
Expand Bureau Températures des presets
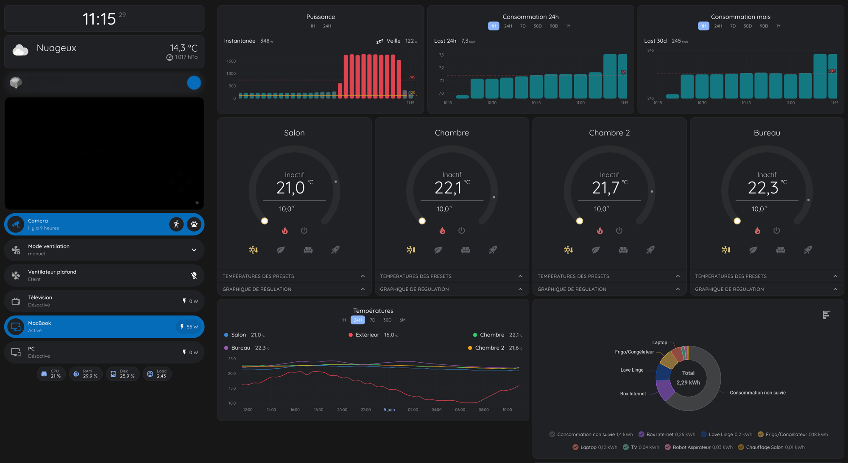point(767,276)
